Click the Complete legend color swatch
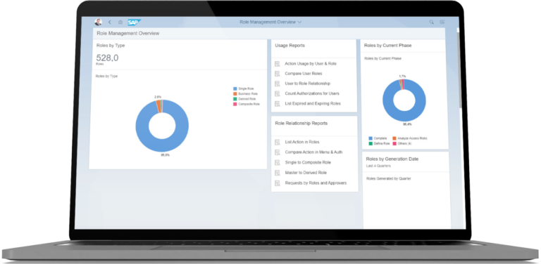Viewport: 541px width, 264px height. [x=371, y=138]
